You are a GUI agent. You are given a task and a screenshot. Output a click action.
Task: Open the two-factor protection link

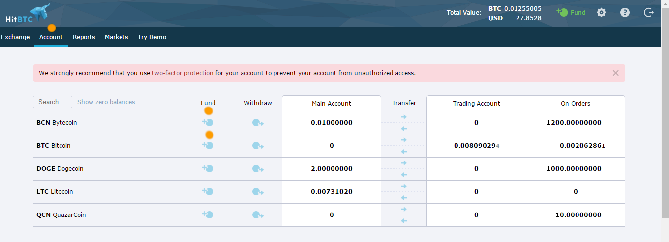(182, 73)
